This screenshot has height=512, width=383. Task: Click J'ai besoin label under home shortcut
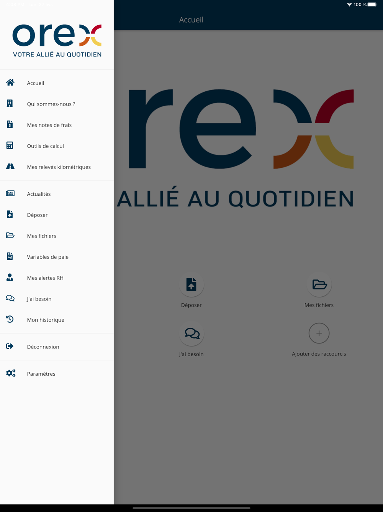[x=191, y=354]
